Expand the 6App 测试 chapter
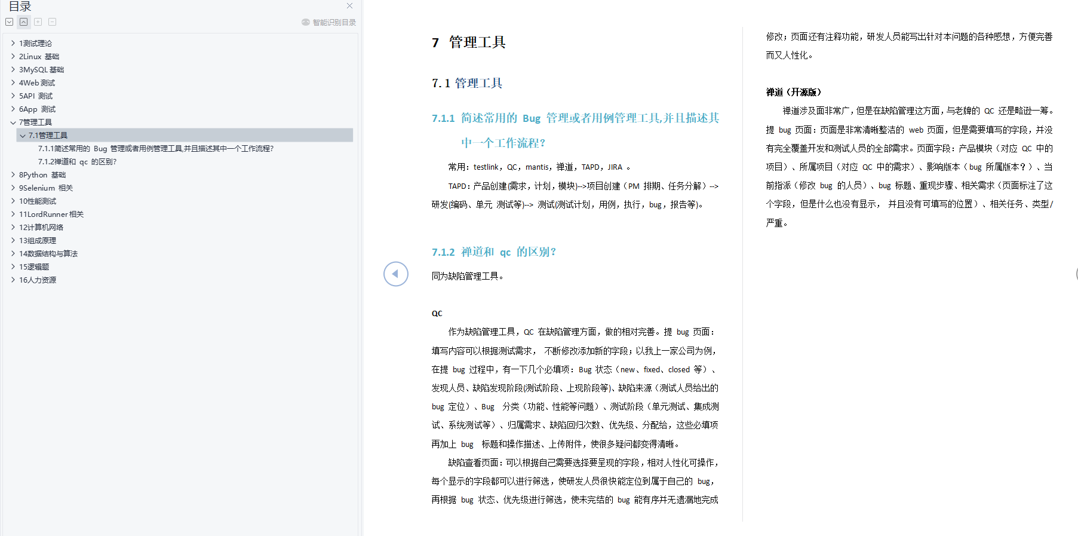1078x536 pixels. coord(13,109)
